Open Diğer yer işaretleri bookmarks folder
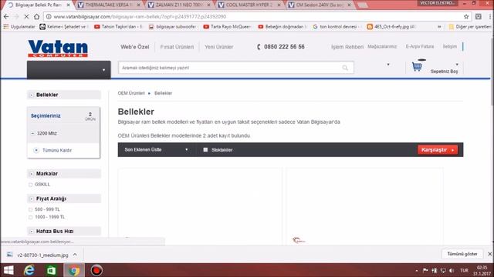This screenshot has width=494, height=277. 470,27
